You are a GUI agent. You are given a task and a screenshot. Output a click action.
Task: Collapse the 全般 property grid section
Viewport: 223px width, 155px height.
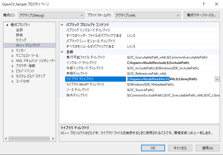pos(62,52)
